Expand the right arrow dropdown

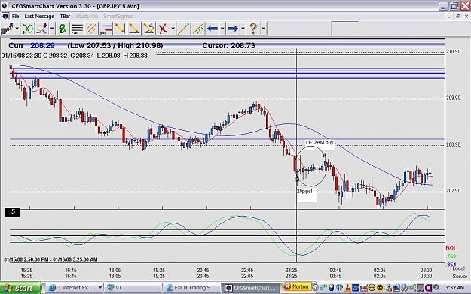pos(243,29)
